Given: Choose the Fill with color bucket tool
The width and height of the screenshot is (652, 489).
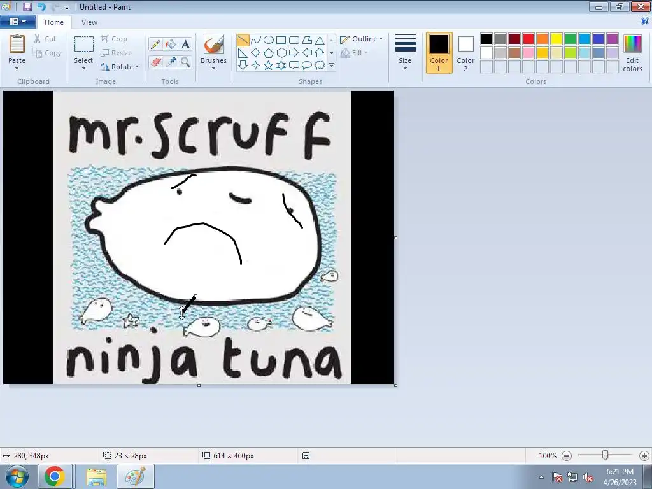Looking at the screenshot, I should pos(171,44).
